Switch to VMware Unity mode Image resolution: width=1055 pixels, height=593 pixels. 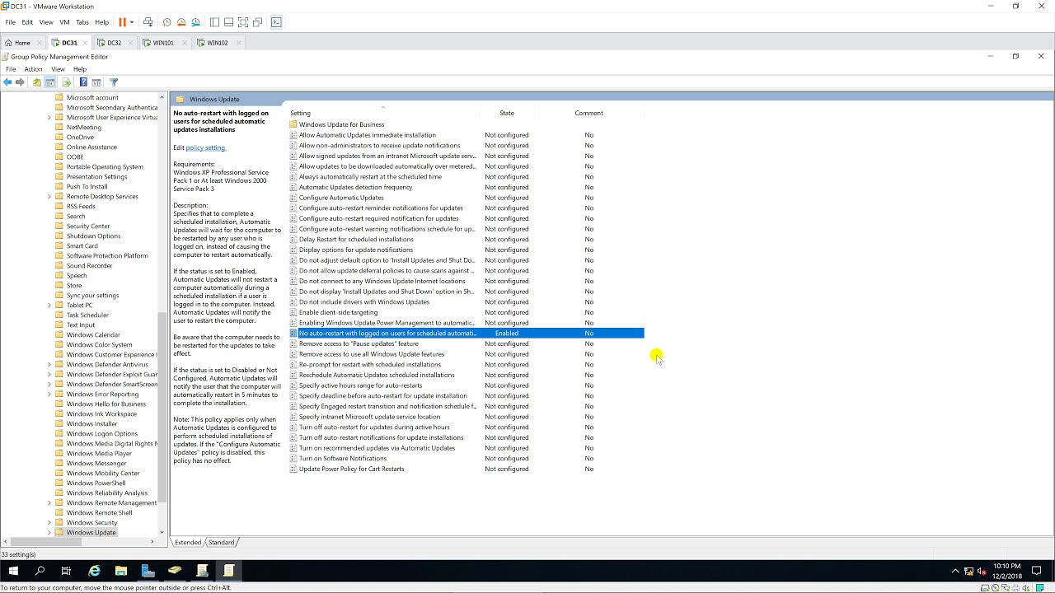coord(258,22)
